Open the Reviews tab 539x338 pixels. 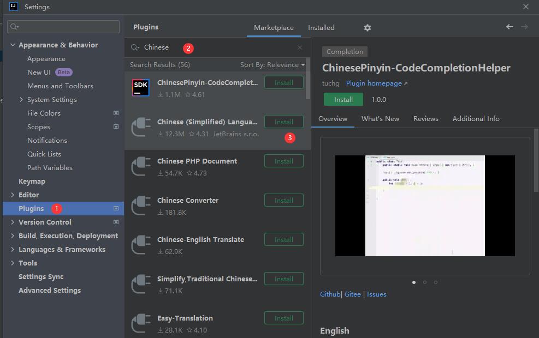tap(425, 119)
